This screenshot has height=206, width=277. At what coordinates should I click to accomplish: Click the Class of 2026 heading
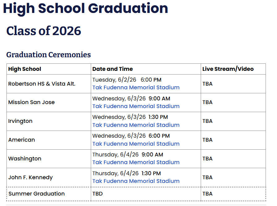[44, 31]
